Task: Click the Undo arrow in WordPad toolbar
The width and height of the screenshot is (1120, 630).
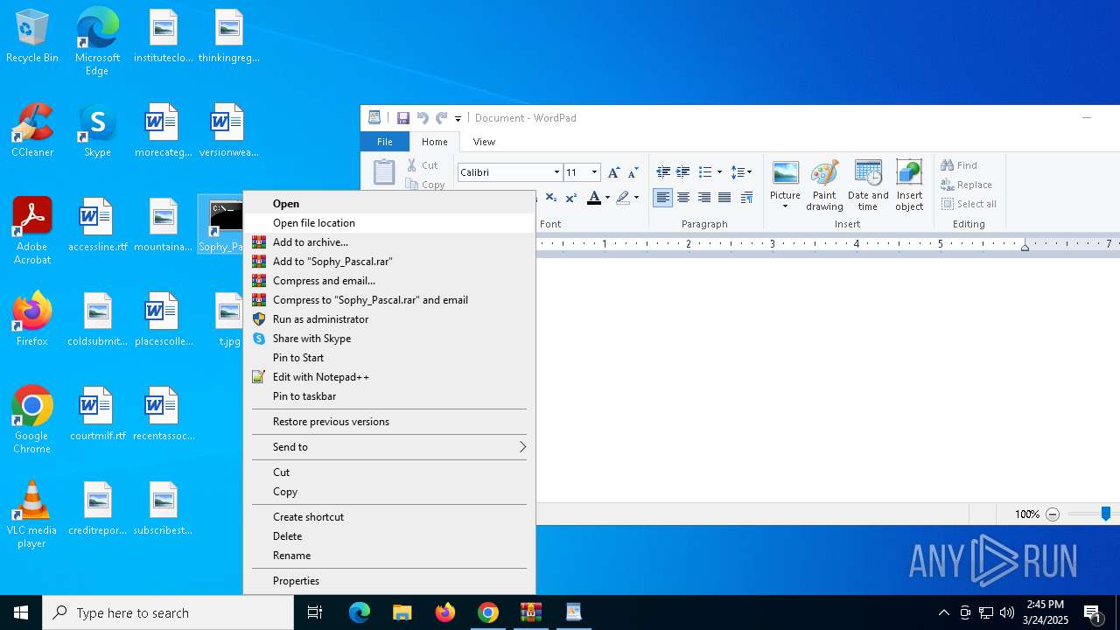Action: point(423,118)
